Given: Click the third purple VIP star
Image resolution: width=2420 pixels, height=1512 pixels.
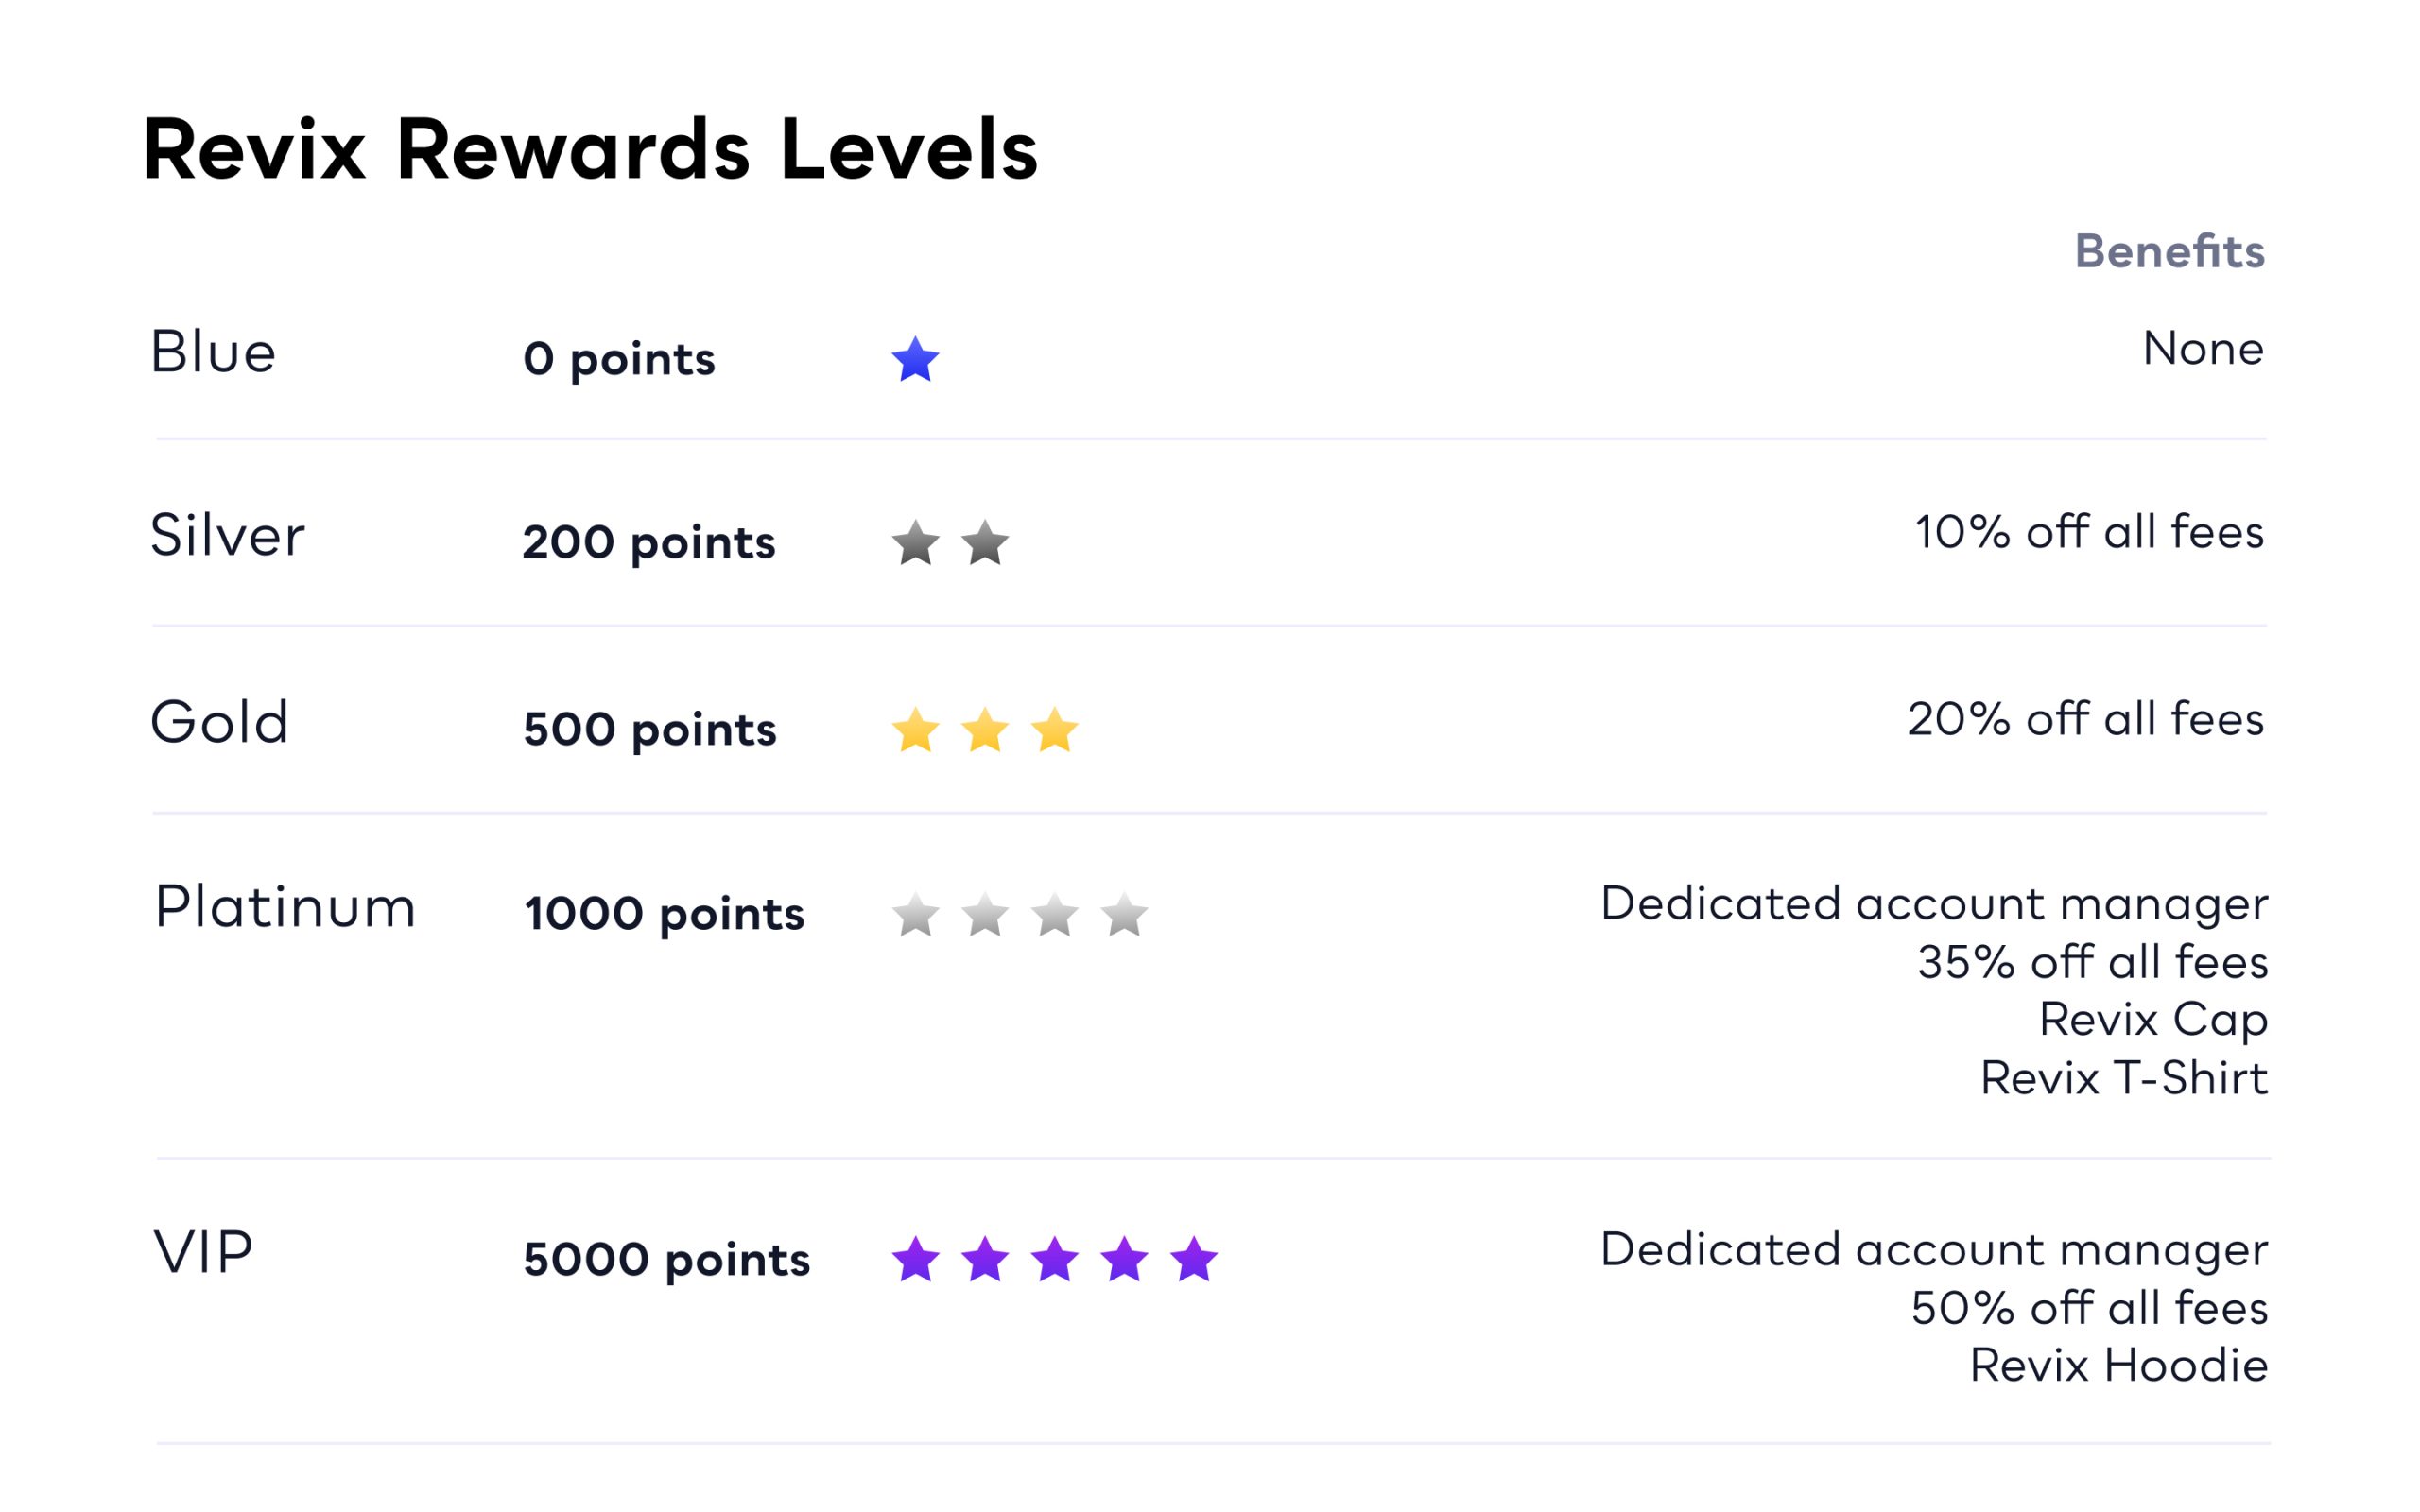Looking at the screenshot, I should [1055, 1259].
